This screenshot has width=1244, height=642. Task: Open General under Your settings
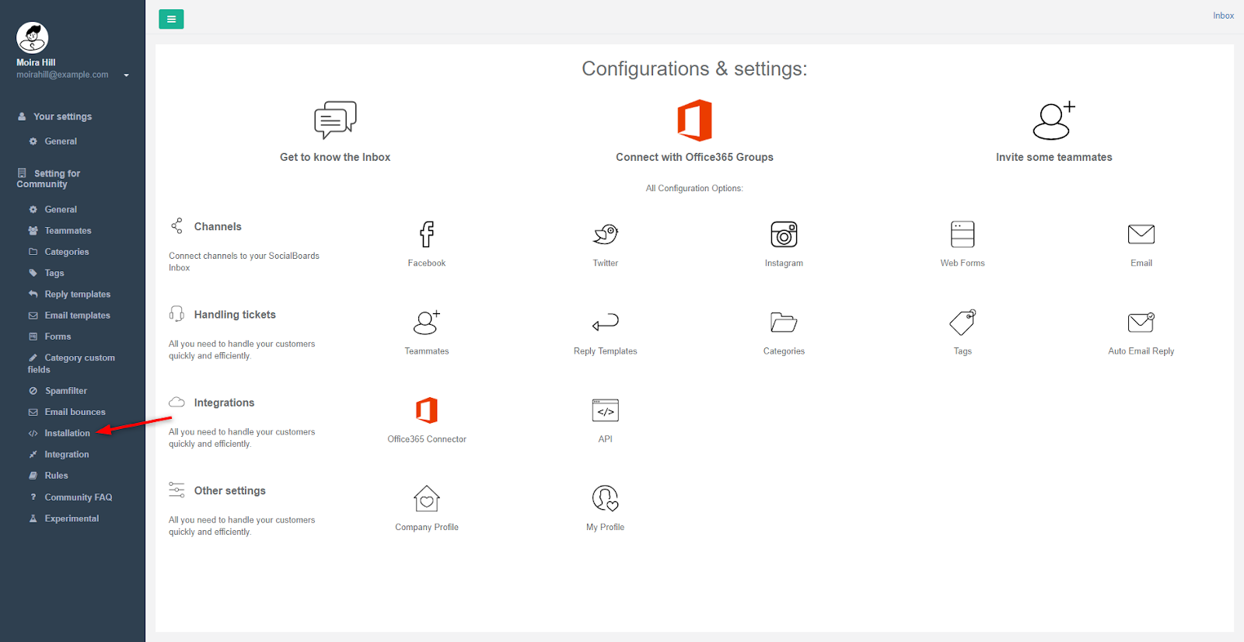click(61, 141)
